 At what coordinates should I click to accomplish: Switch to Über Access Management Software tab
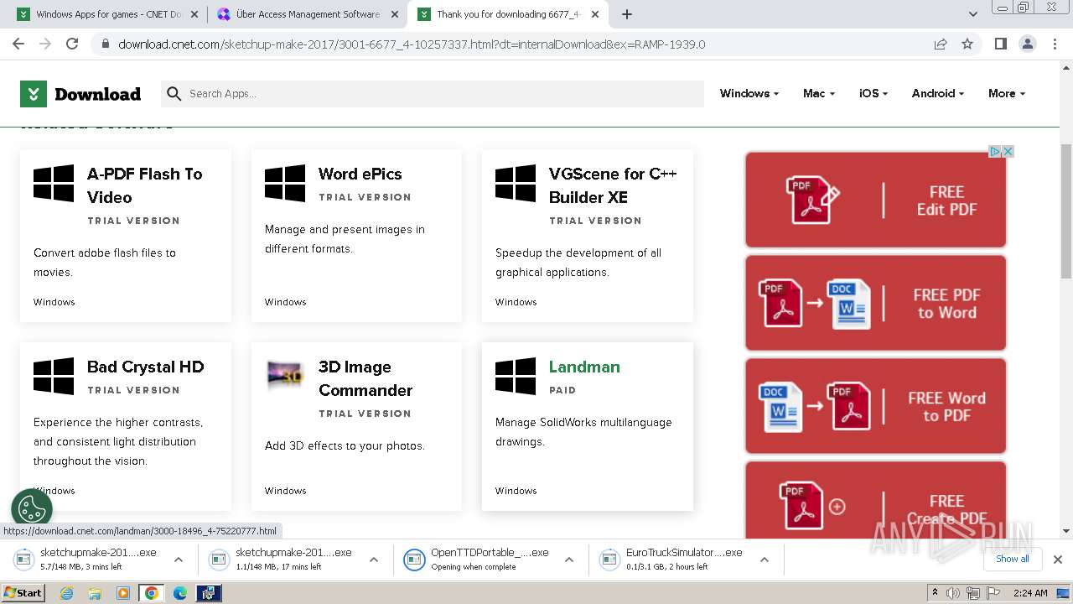(307, 14)
